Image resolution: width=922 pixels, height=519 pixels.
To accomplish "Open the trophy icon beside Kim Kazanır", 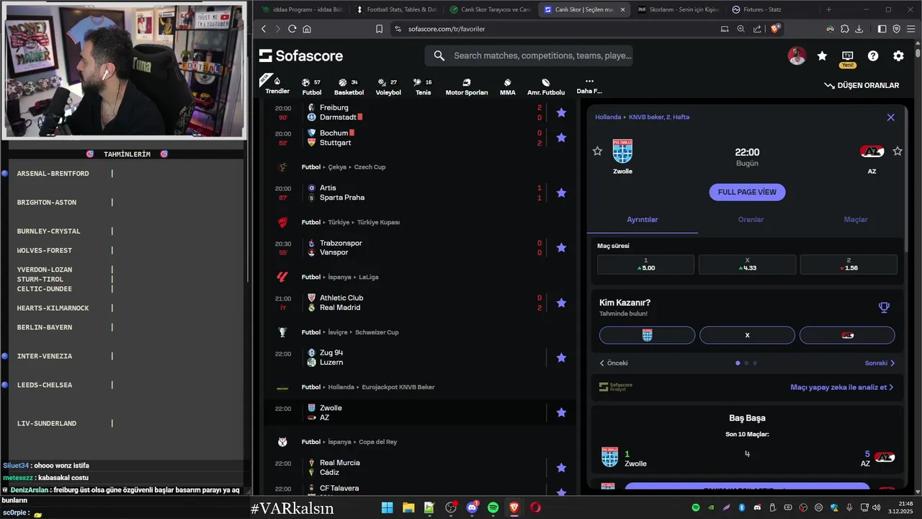I will [x=884, y=307].
